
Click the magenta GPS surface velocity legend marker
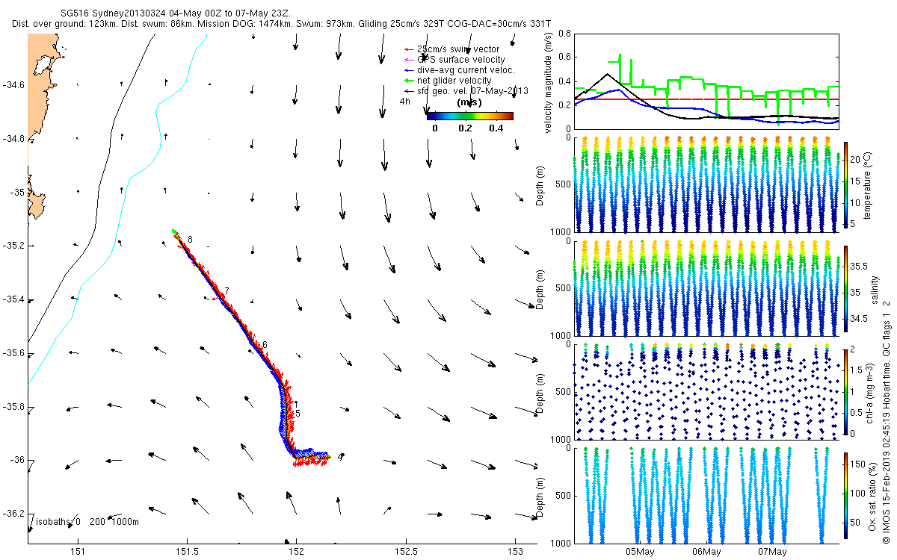(x=409, y=60)
